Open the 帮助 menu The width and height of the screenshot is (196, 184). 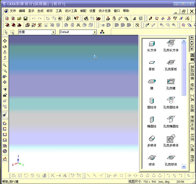coord(126,11)
